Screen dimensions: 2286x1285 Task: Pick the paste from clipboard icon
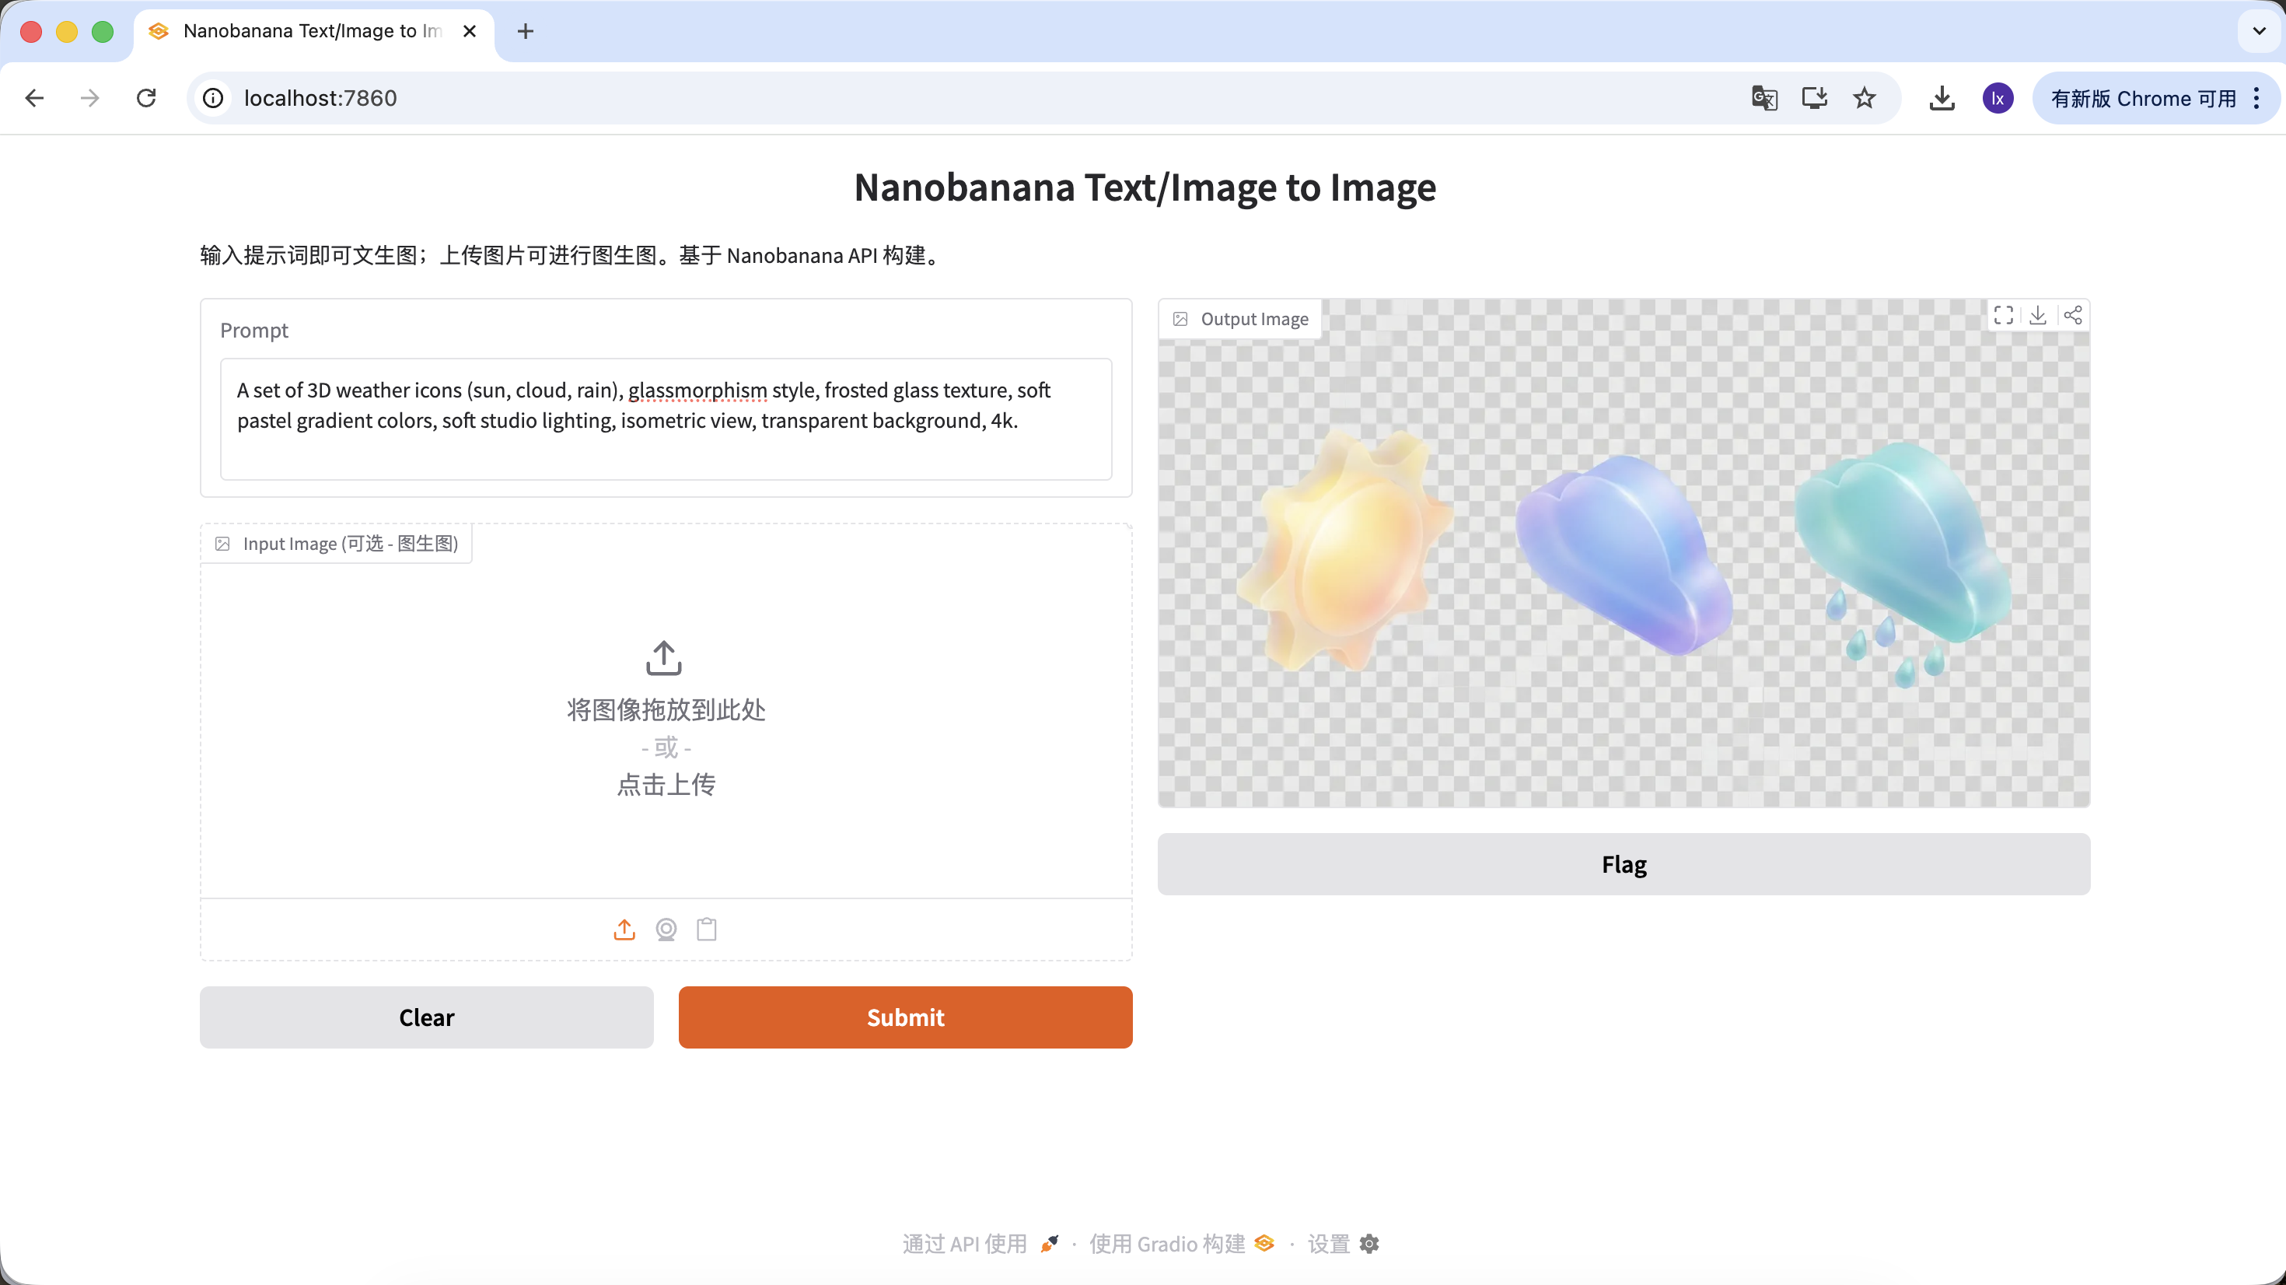706,929
